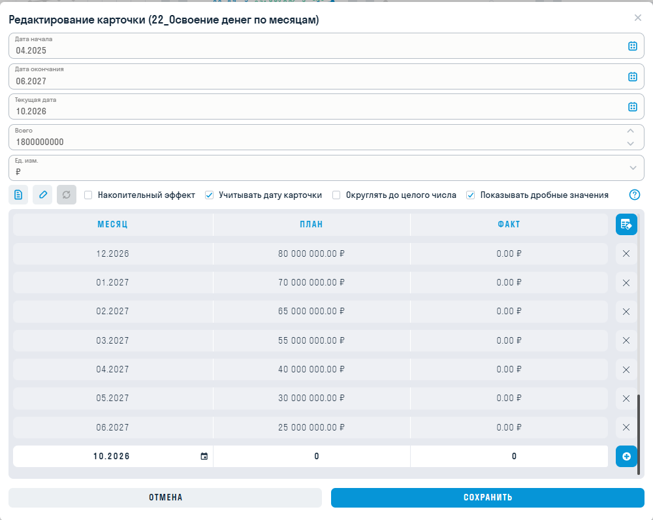Delete the 12.2026 row
This screenshot has height=520, width=653.
tap(626, 253)
